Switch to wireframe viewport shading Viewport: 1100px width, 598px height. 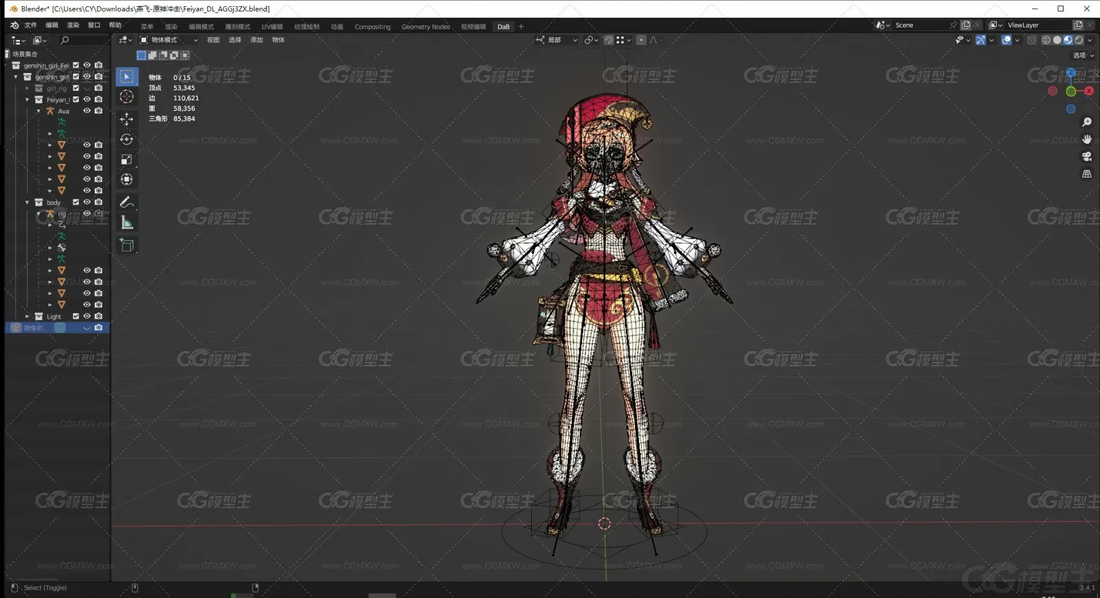pyautogui.click(x=1046, y=40)
